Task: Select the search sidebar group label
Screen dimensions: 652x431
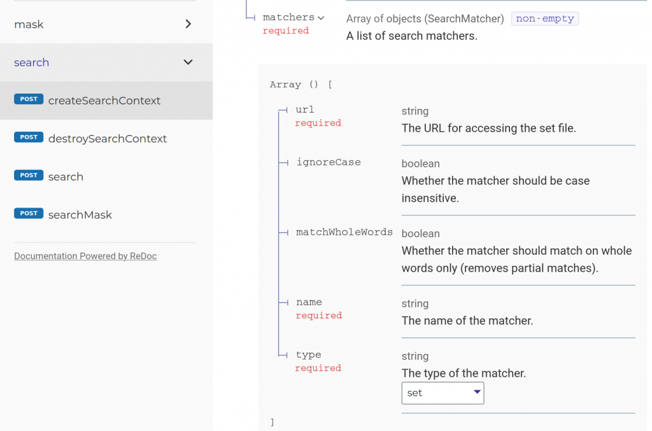Action: [32, 62]
